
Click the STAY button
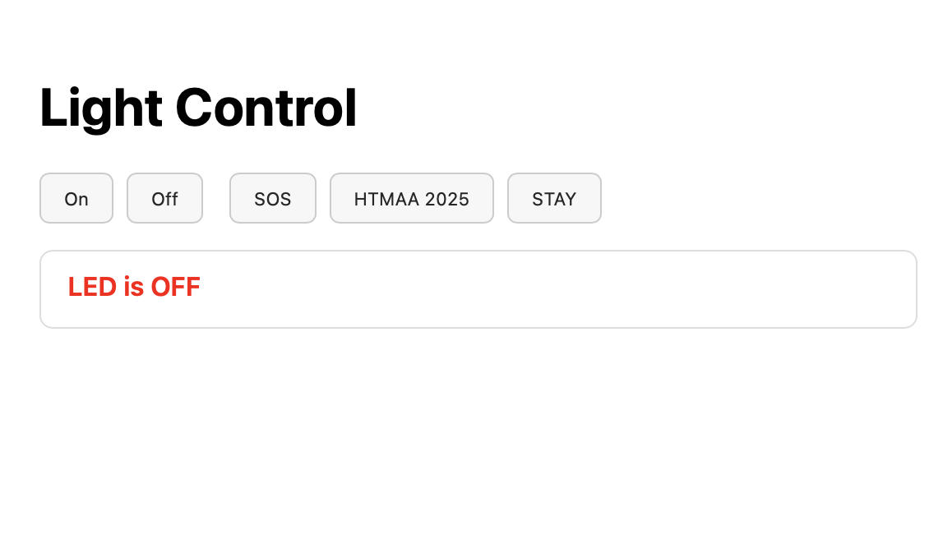tap(554, 198)
